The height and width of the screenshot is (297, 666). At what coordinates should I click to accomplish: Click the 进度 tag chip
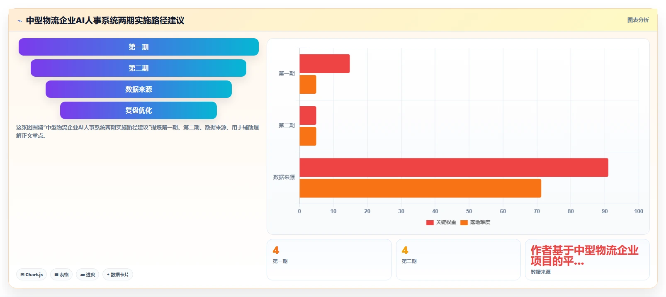point(88,275)
